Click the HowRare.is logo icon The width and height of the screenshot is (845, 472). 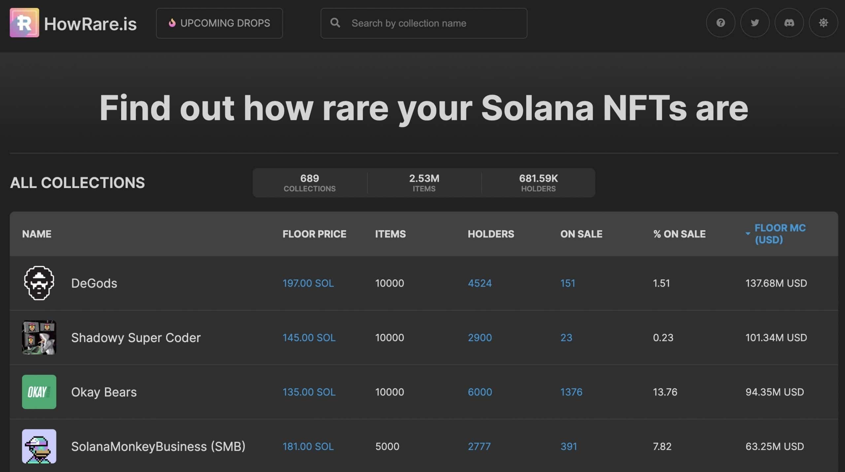[x=24, y=23]
